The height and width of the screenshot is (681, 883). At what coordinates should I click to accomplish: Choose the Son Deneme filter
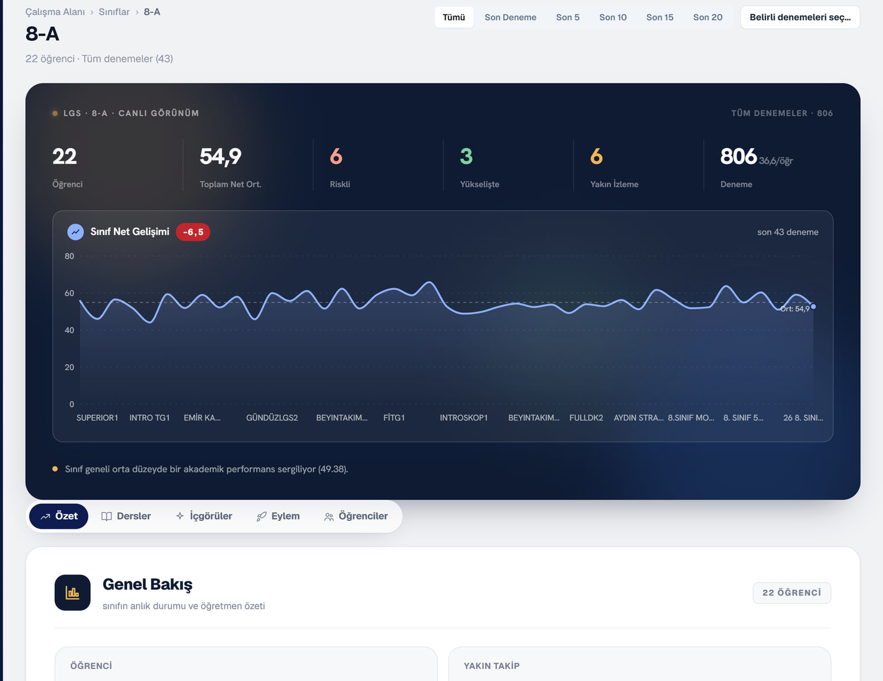pyautogui.click(x=510, y=18)
